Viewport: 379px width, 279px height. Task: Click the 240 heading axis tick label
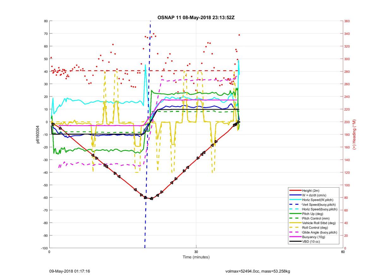coord(347,97)
